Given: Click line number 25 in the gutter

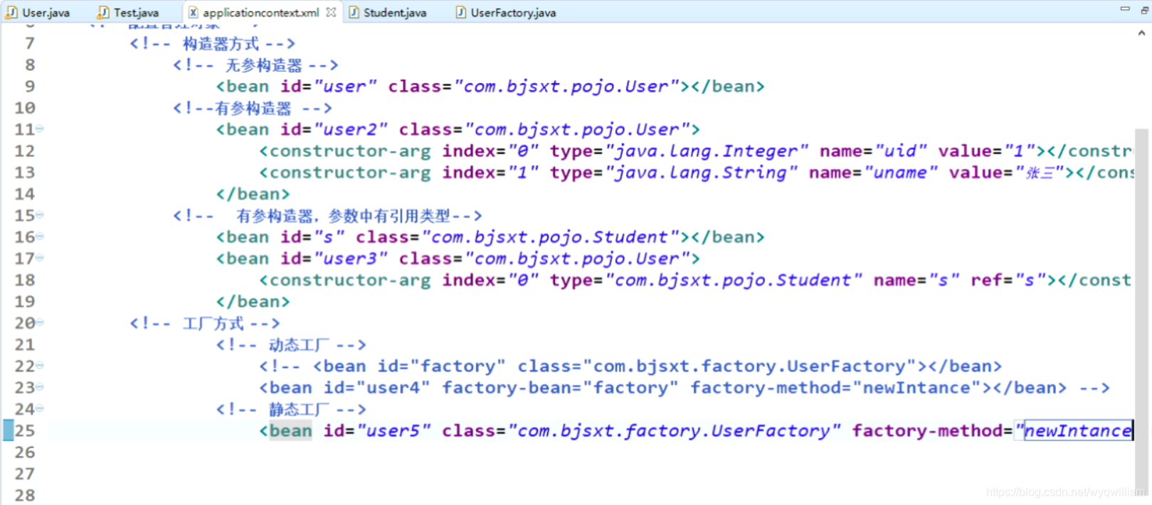Looking at the screenshot, I should (25, 430).
